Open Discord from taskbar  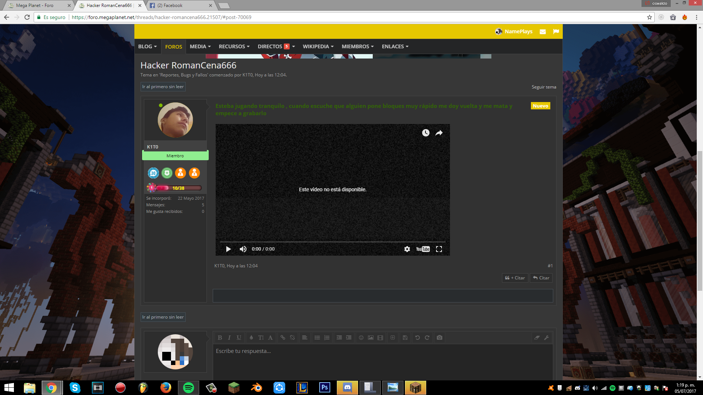click(347, 388)
